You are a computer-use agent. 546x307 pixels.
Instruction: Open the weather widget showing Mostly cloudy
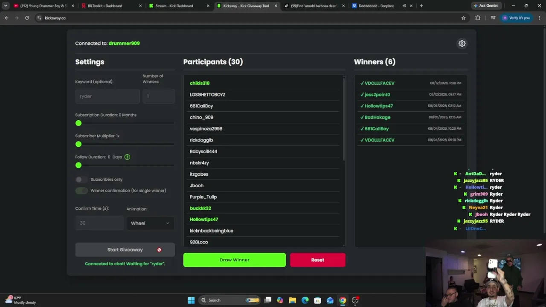point(20,300)
